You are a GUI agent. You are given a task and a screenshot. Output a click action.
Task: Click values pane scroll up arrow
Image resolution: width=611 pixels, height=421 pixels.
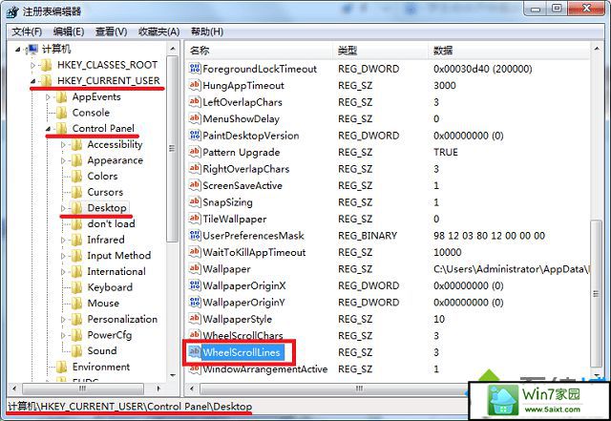(x=597, y=49)
